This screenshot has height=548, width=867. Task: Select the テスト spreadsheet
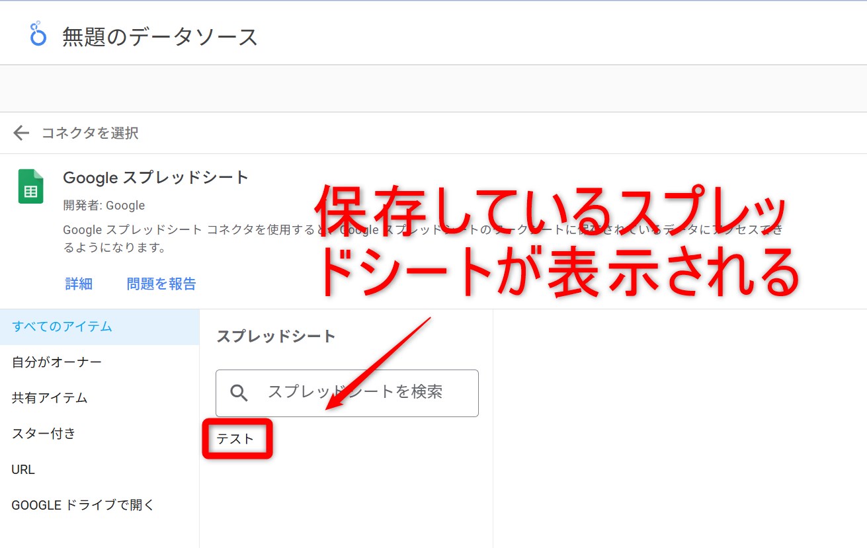coord(235,439)
